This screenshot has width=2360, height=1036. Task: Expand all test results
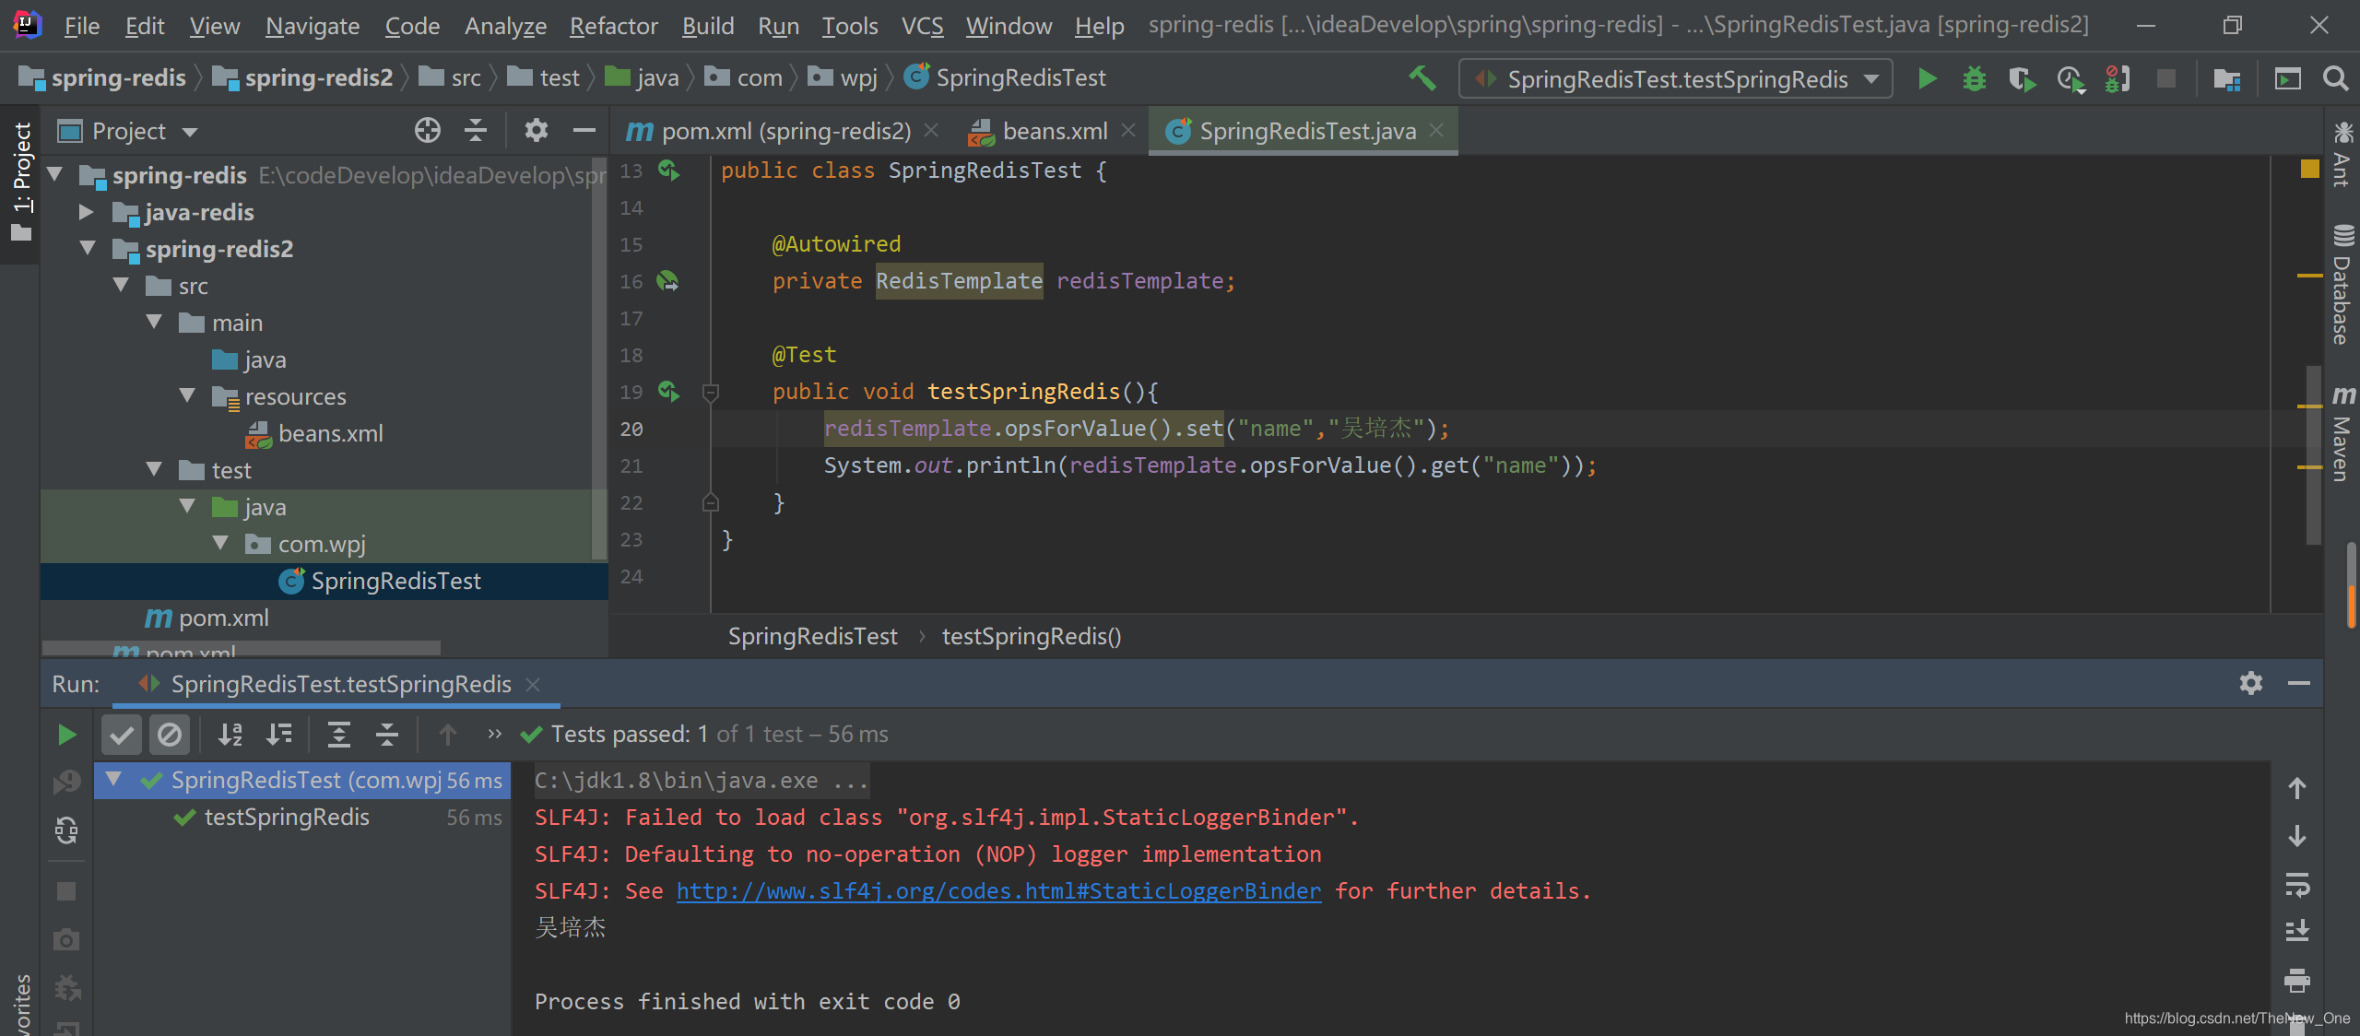(x=339, y=735)
